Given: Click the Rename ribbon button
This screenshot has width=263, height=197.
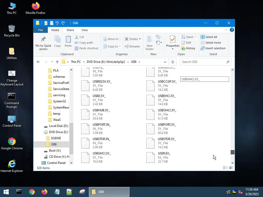Looking at the screenshot, I should pyautogui.click(x=132, y=46).
